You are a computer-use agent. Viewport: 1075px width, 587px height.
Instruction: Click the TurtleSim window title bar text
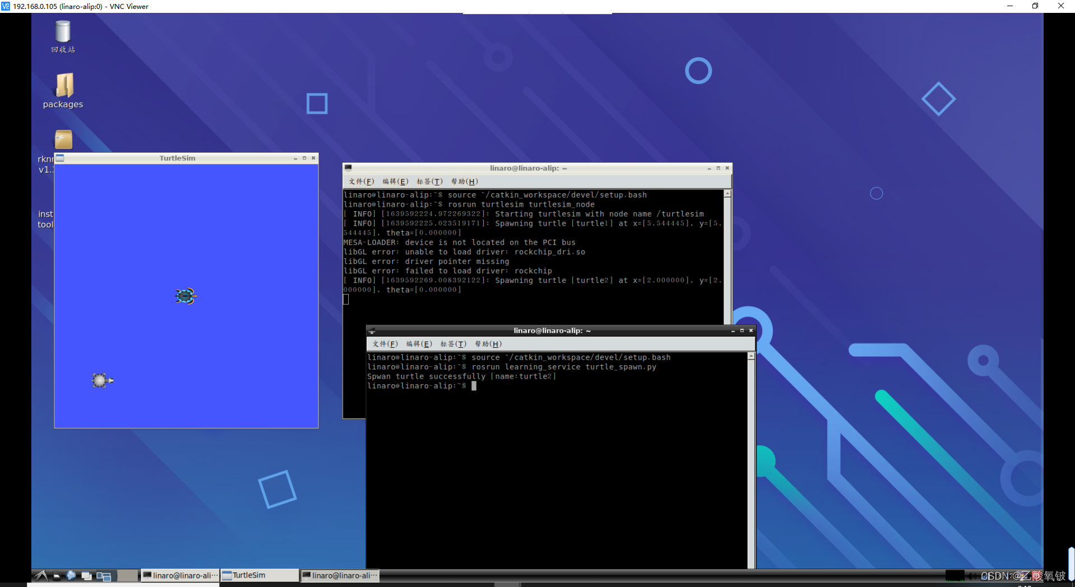(177, 158)
